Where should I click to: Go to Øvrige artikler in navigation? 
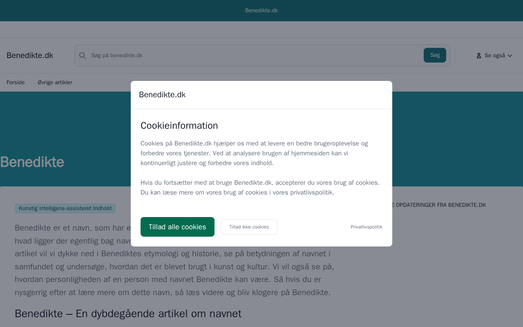coord(55,83)
